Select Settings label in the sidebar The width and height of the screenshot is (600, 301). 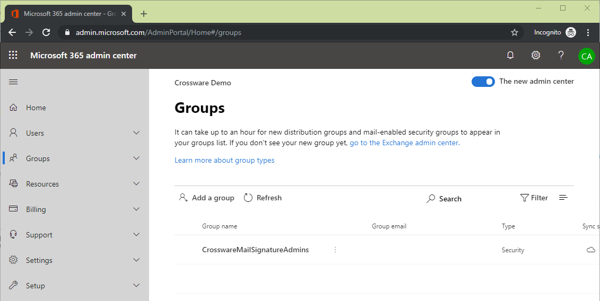click(39, 260)
